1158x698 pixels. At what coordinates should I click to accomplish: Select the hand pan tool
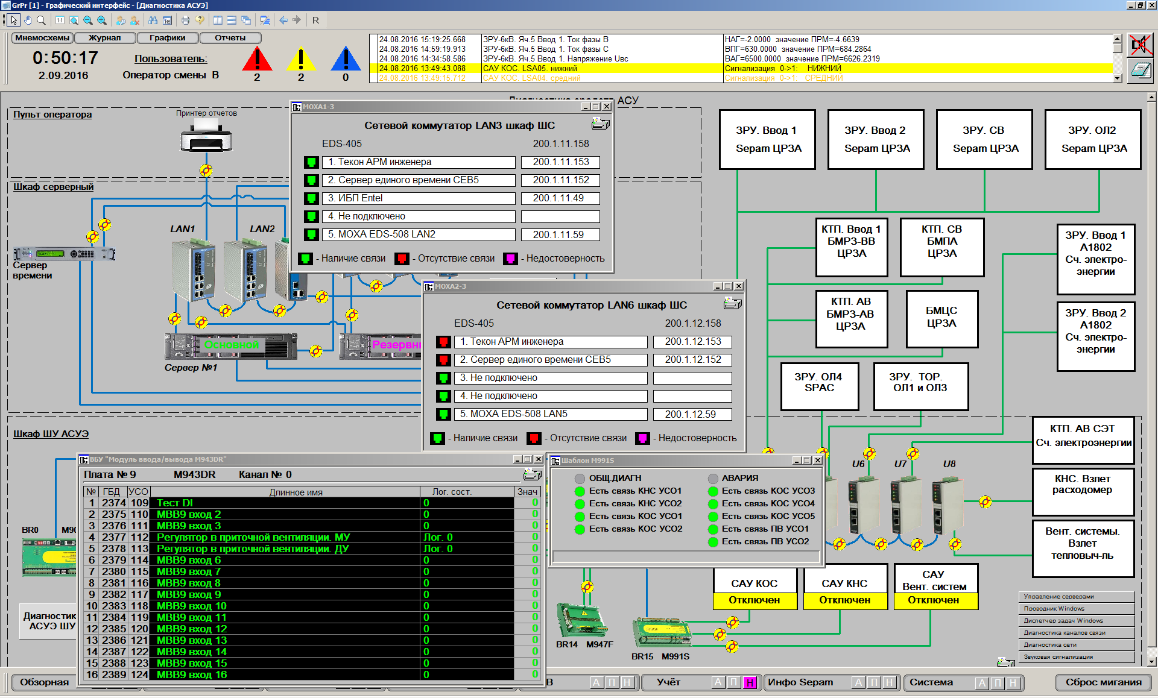28,20
